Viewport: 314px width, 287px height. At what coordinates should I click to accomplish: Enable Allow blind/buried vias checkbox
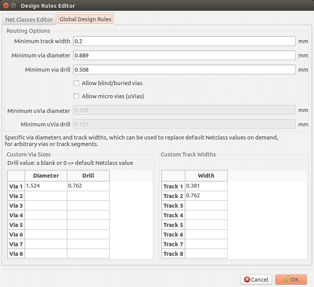click(76, 83)
